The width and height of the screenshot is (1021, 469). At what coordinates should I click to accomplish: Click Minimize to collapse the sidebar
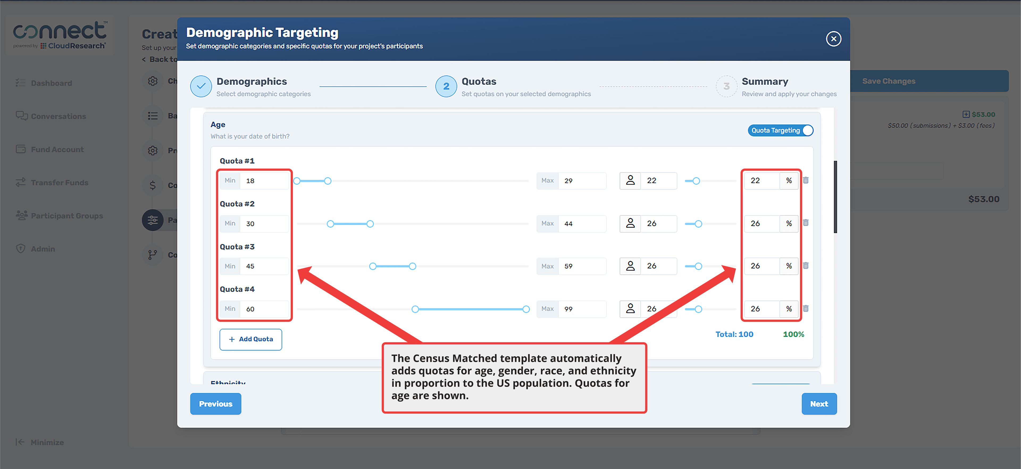click(x=40, y=442)
